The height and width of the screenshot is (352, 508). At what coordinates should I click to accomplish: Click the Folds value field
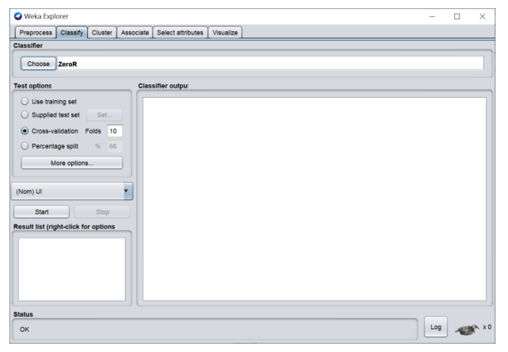pyautogui.click(x=115, y=131)
